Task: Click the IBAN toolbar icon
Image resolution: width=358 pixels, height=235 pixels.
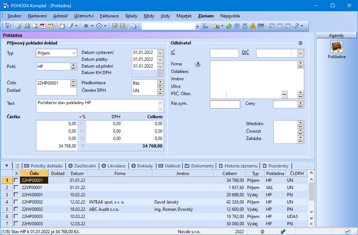Action: (261, 26)
